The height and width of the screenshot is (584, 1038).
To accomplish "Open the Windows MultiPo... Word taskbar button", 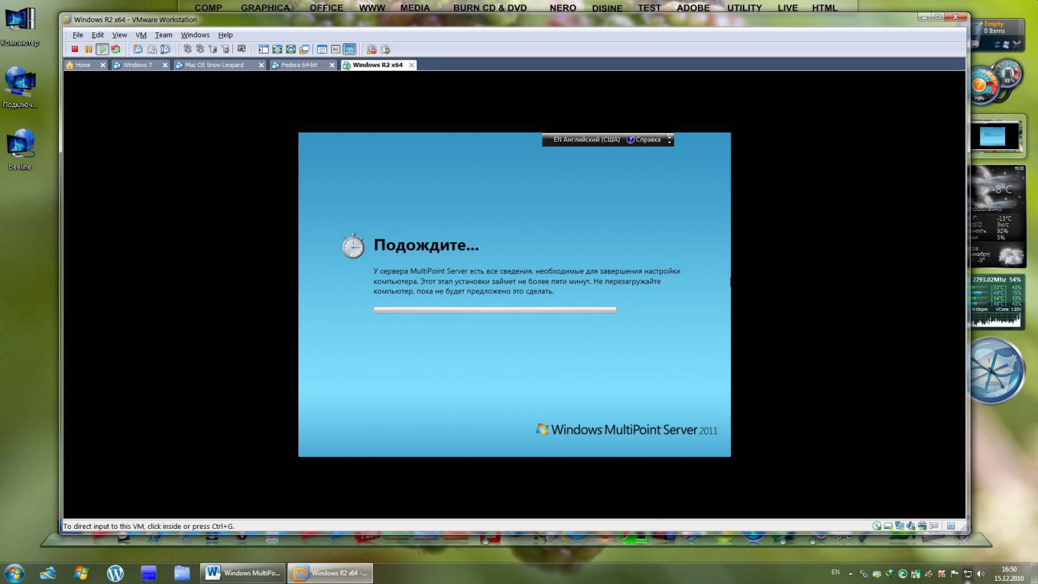I will point(243,573).
